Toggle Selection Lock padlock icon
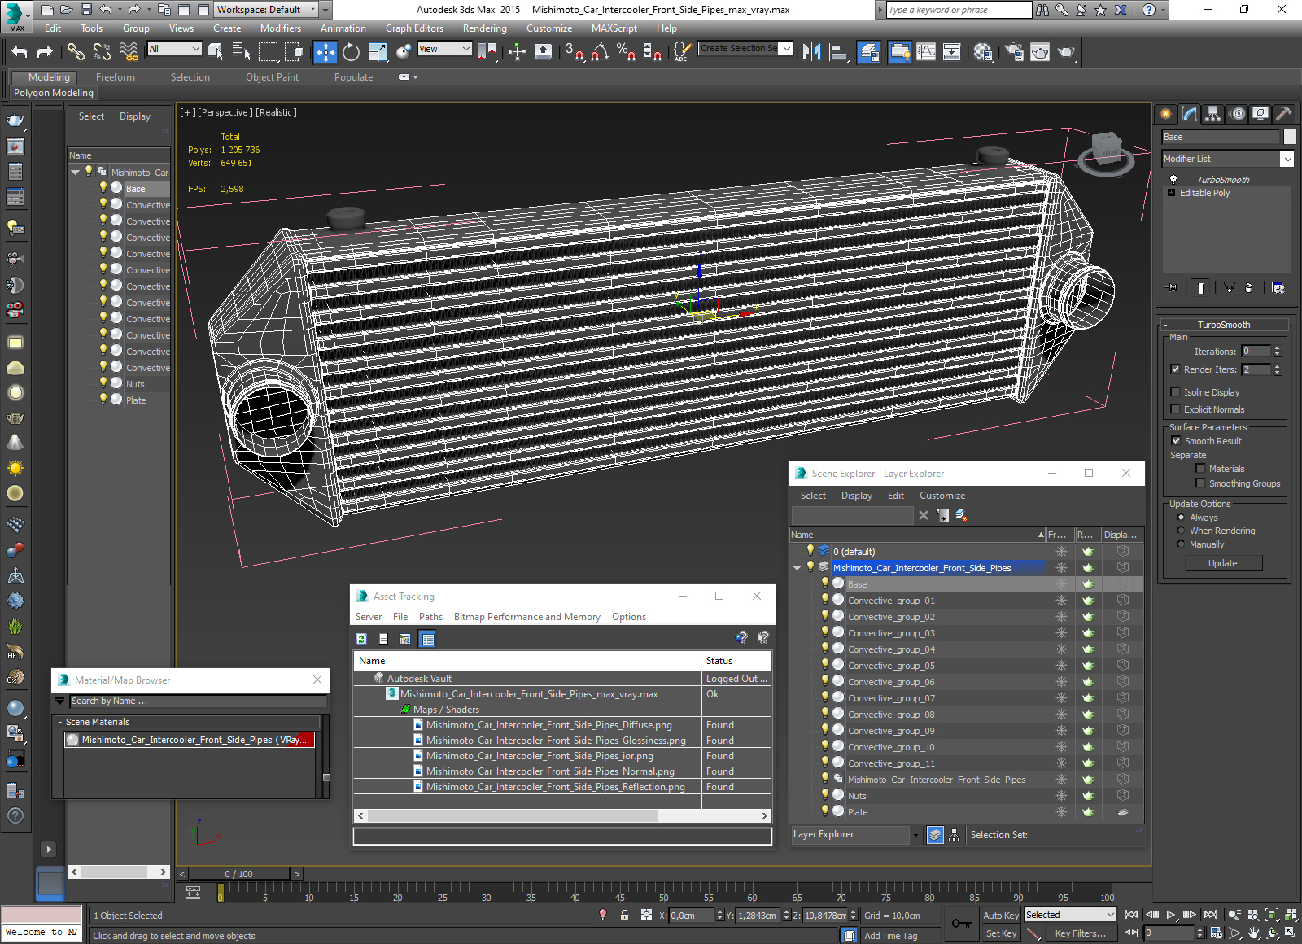Screen dimensions: 1302x944 624,915
